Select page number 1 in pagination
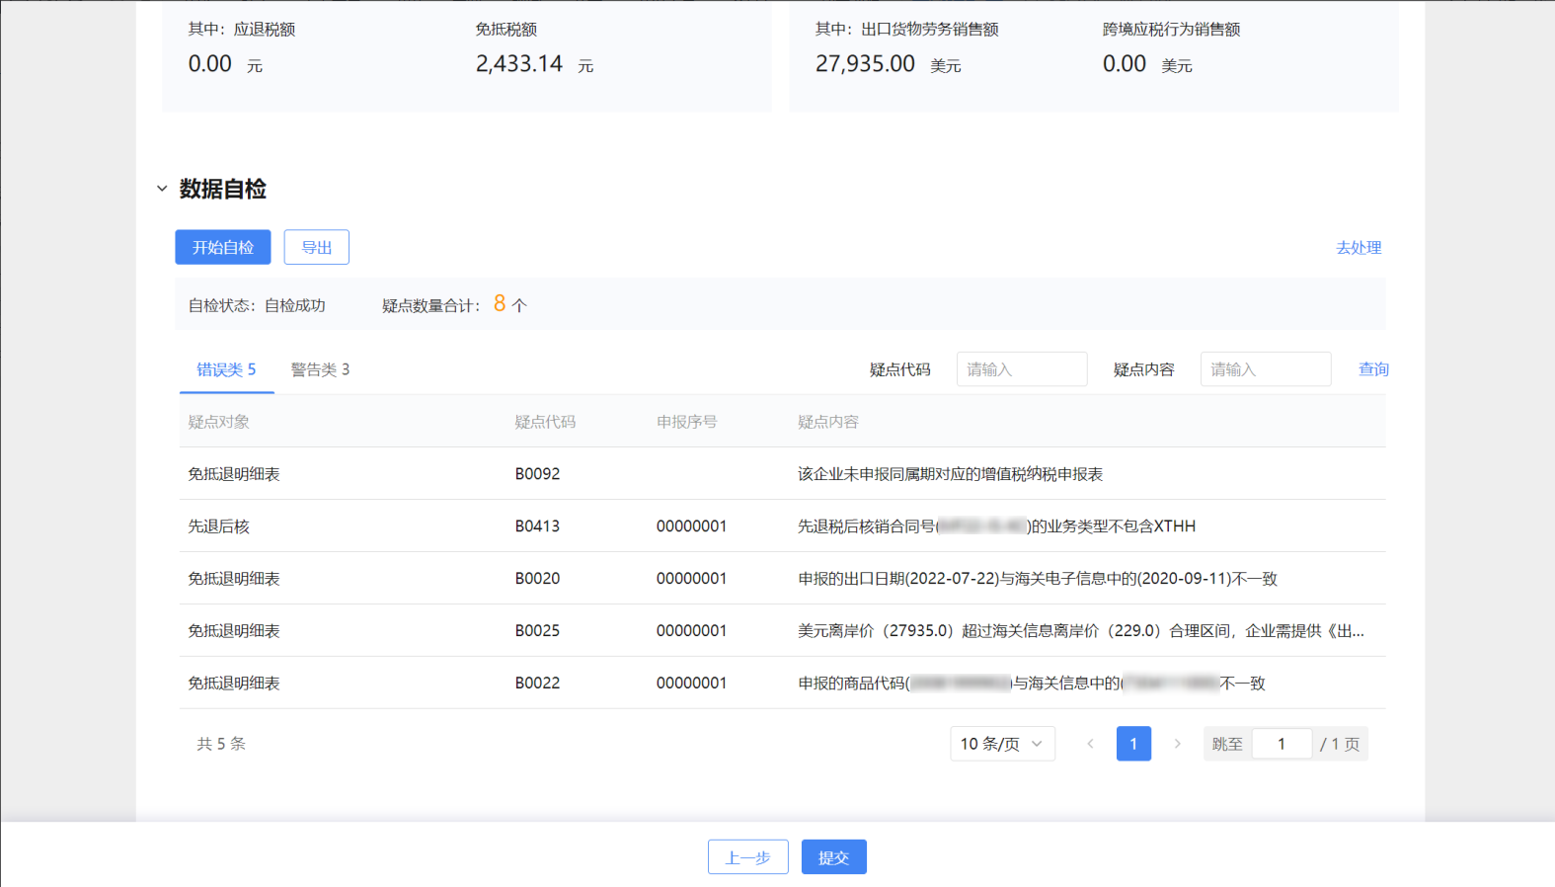The image size is (1555, 887). pos(1133,744)
